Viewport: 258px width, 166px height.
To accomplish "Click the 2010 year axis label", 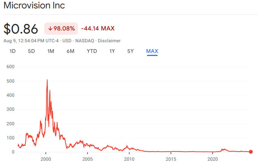I will coord(129,158).
